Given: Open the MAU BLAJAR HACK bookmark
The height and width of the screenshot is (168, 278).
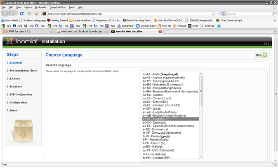Looking at the screenshot, I should point(169,21).
